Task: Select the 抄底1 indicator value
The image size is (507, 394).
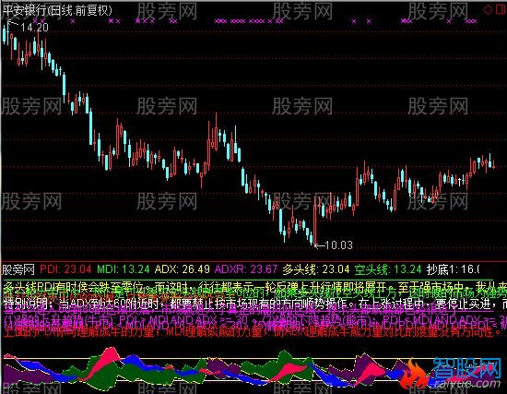Action: pyautogui.click(x=453, y=269)
